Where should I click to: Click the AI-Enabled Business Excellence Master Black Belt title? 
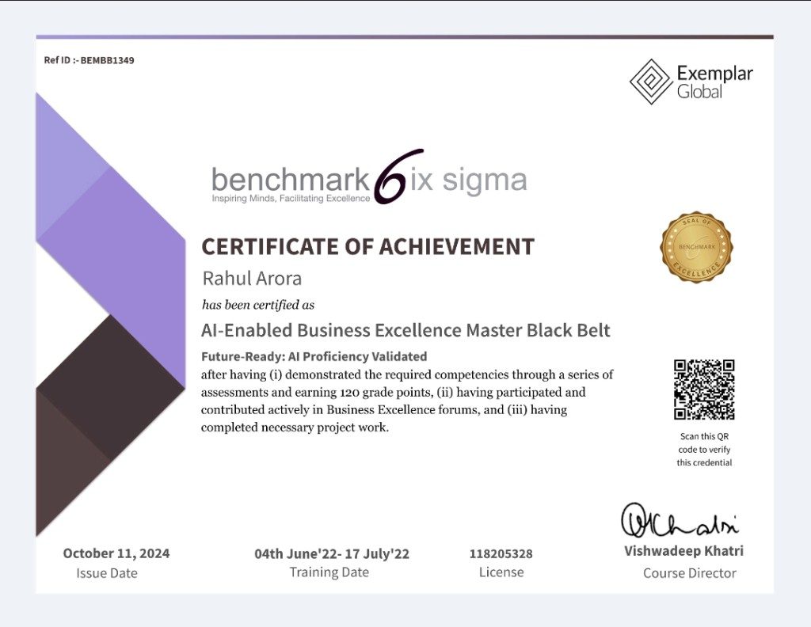[x=405, y=330]
